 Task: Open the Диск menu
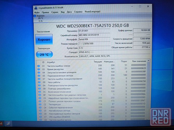pyautogui.click(x=69, y=12)
